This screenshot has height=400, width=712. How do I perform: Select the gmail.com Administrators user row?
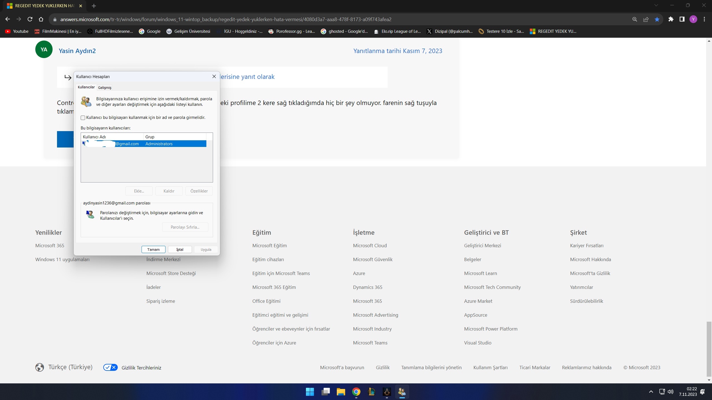click(144, 144)
